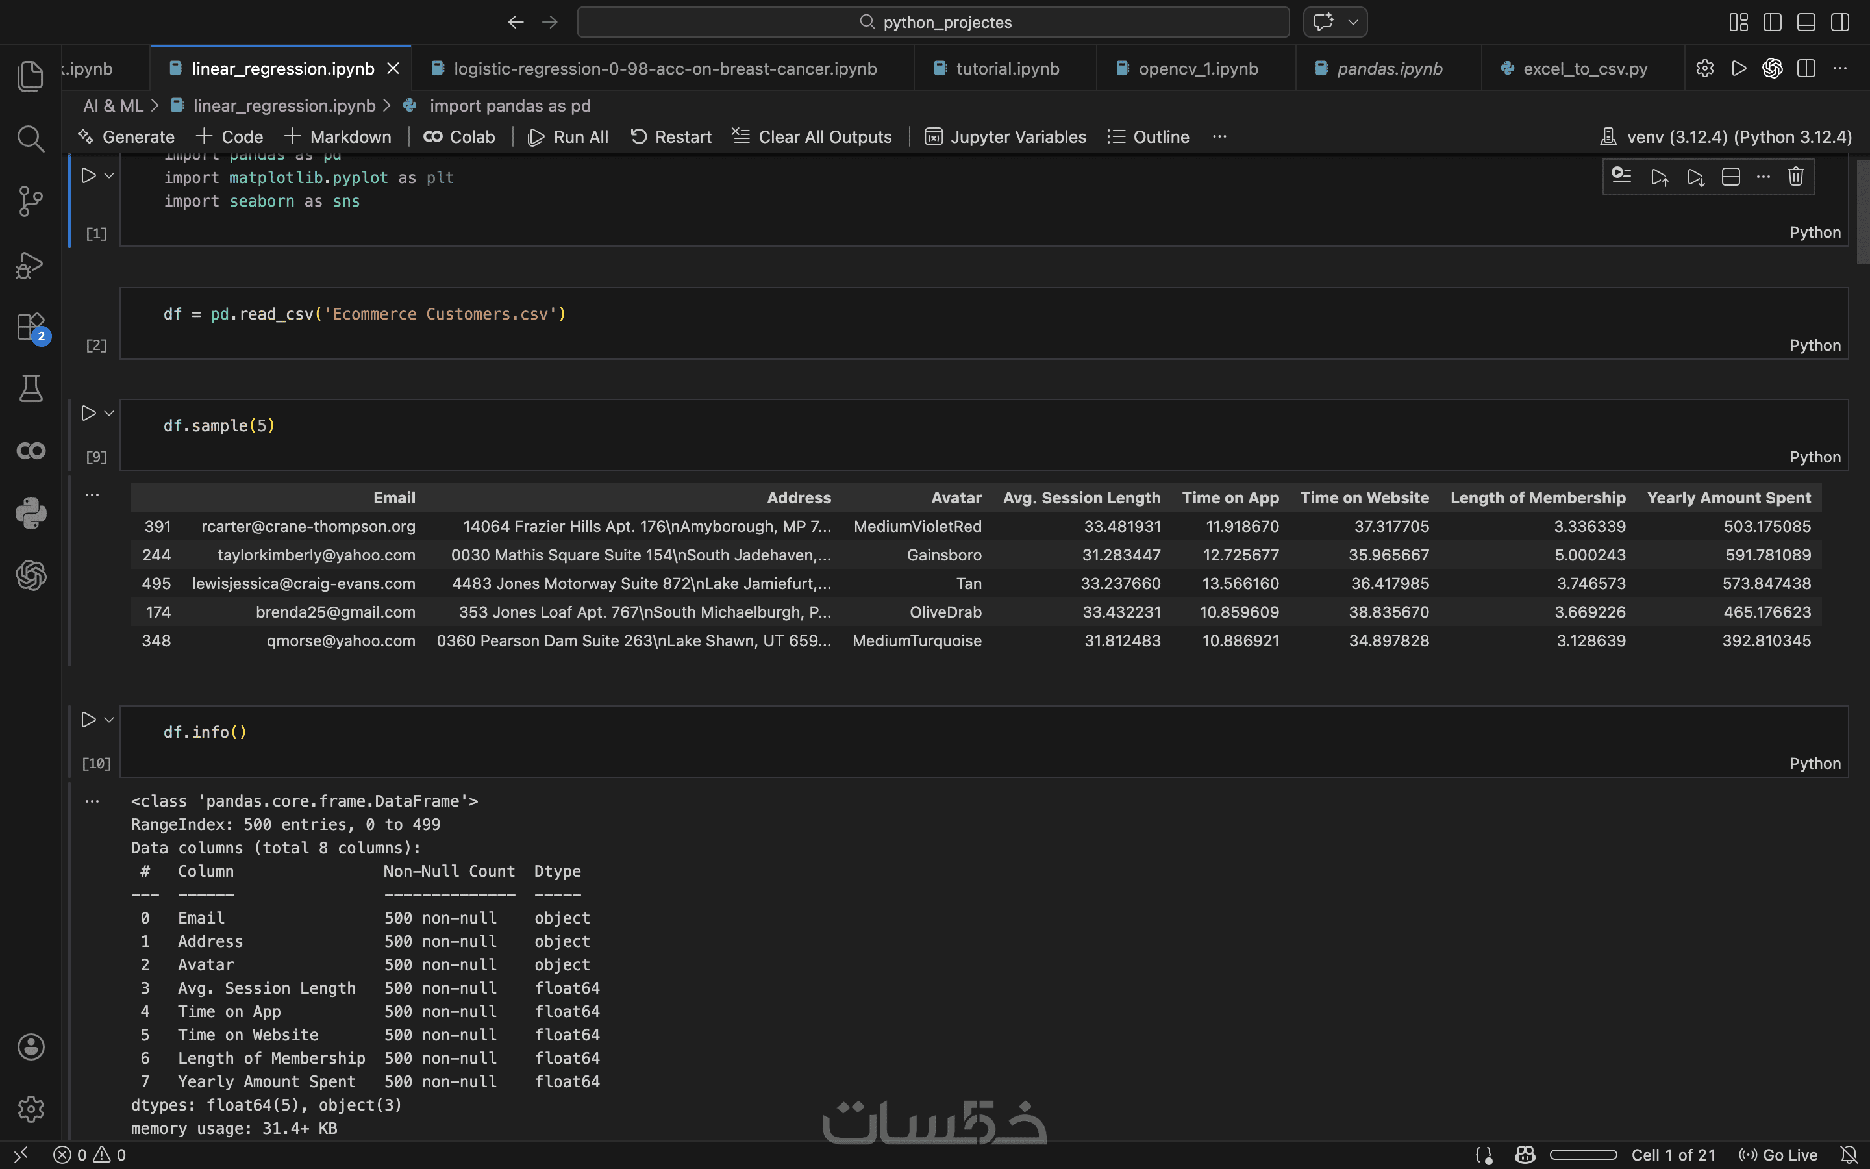Open the chat dropdown arrow in title bar

click(1353, 23)
